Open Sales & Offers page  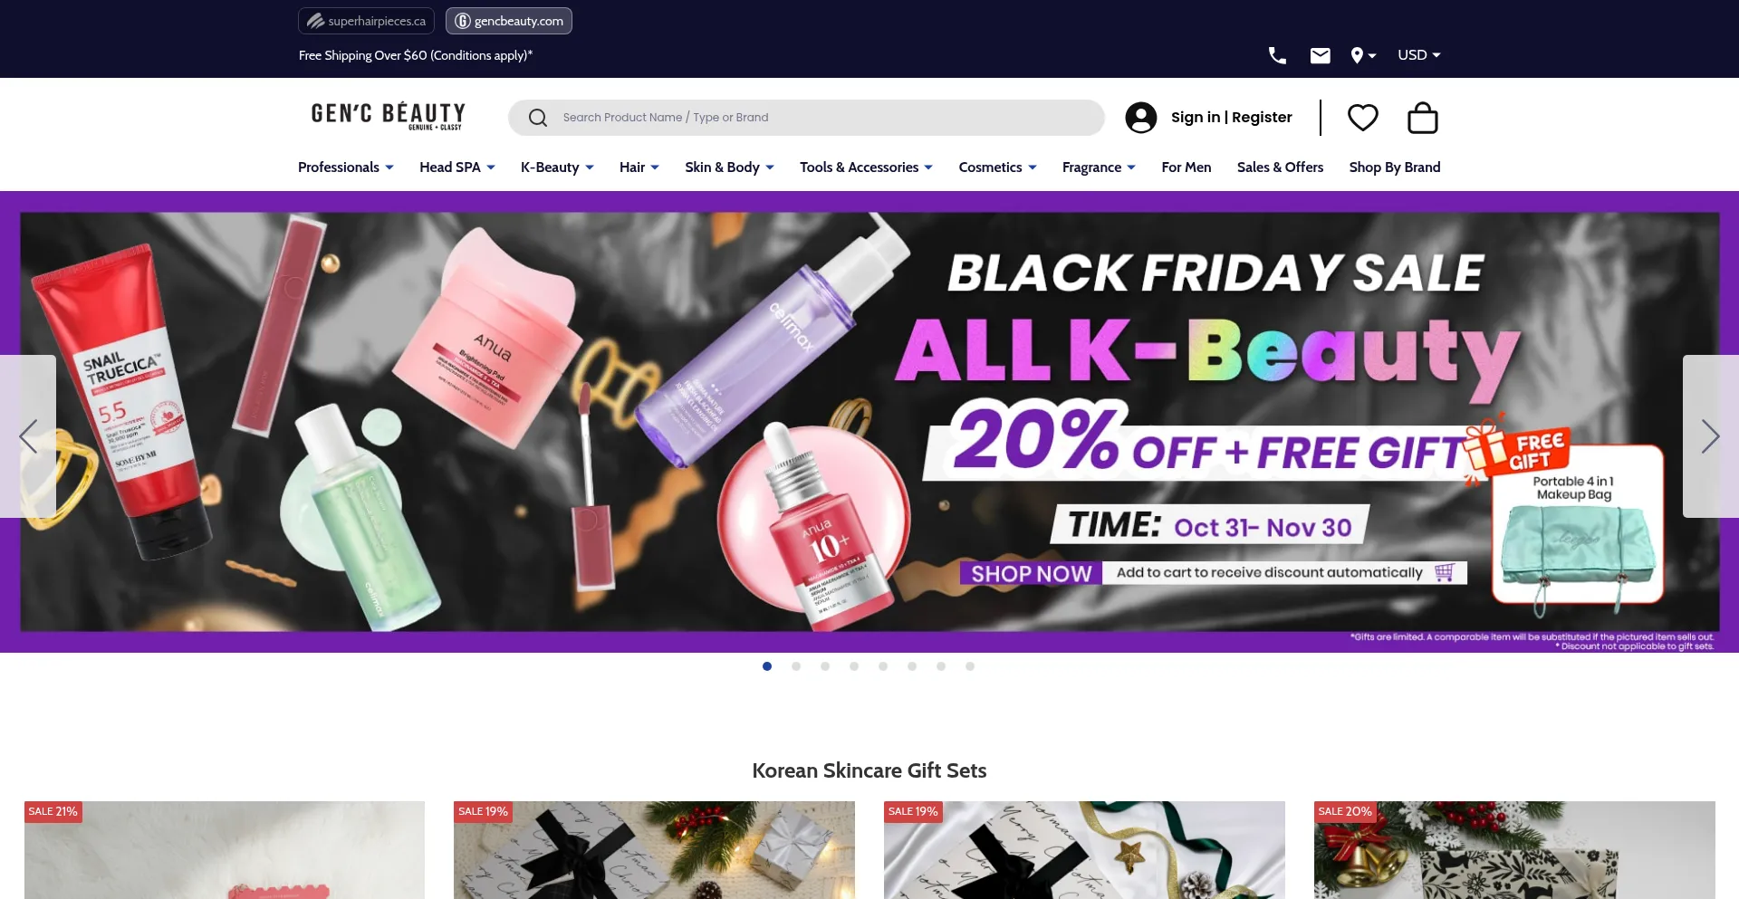1280,167
